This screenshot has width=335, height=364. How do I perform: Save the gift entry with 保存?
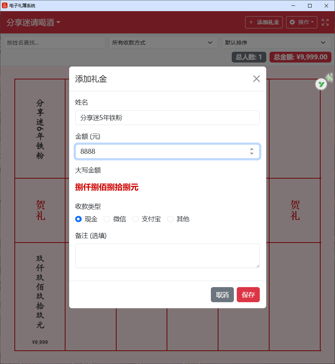point(248,295)
